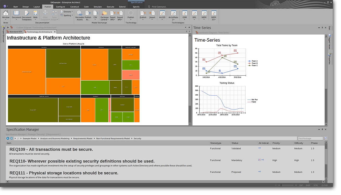341x195 pixels.
Task: Click the back navigation arrow in Specification Manager
Action: pos(8,138)
